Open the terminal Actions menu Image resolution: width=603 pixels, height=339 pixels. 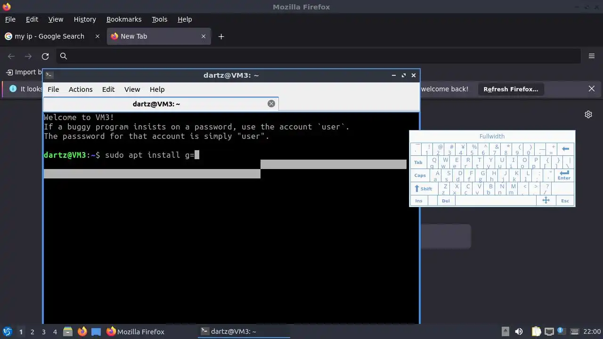click(x=81, y=89)
